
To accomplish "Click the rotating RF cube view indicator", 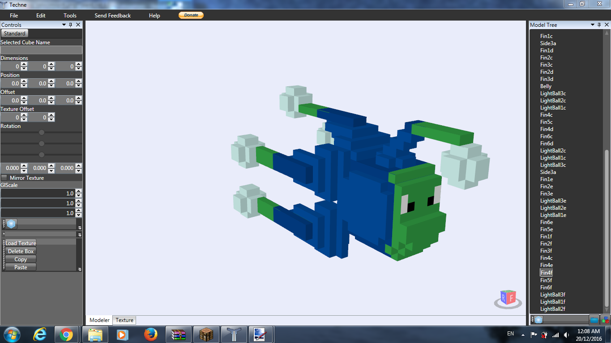I will (508, 299).
